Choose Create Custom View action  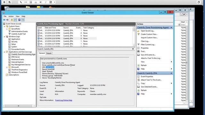(149, 34)
